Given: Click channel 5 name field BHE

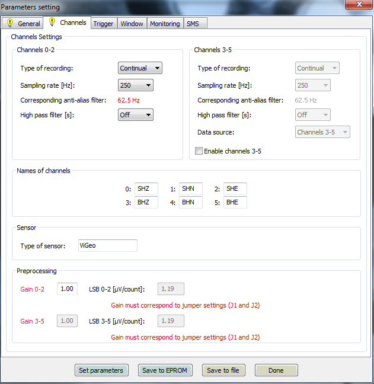Looking at the screenshot, I should tap(235, 202).
